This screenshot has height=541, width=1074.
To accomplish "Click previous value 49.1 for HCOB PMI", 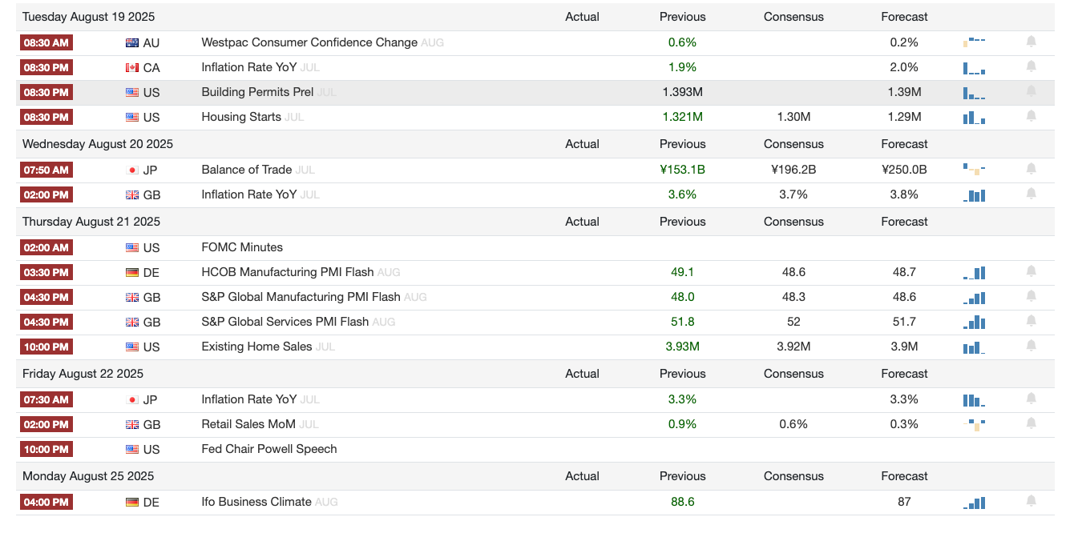I will (683, 272).
